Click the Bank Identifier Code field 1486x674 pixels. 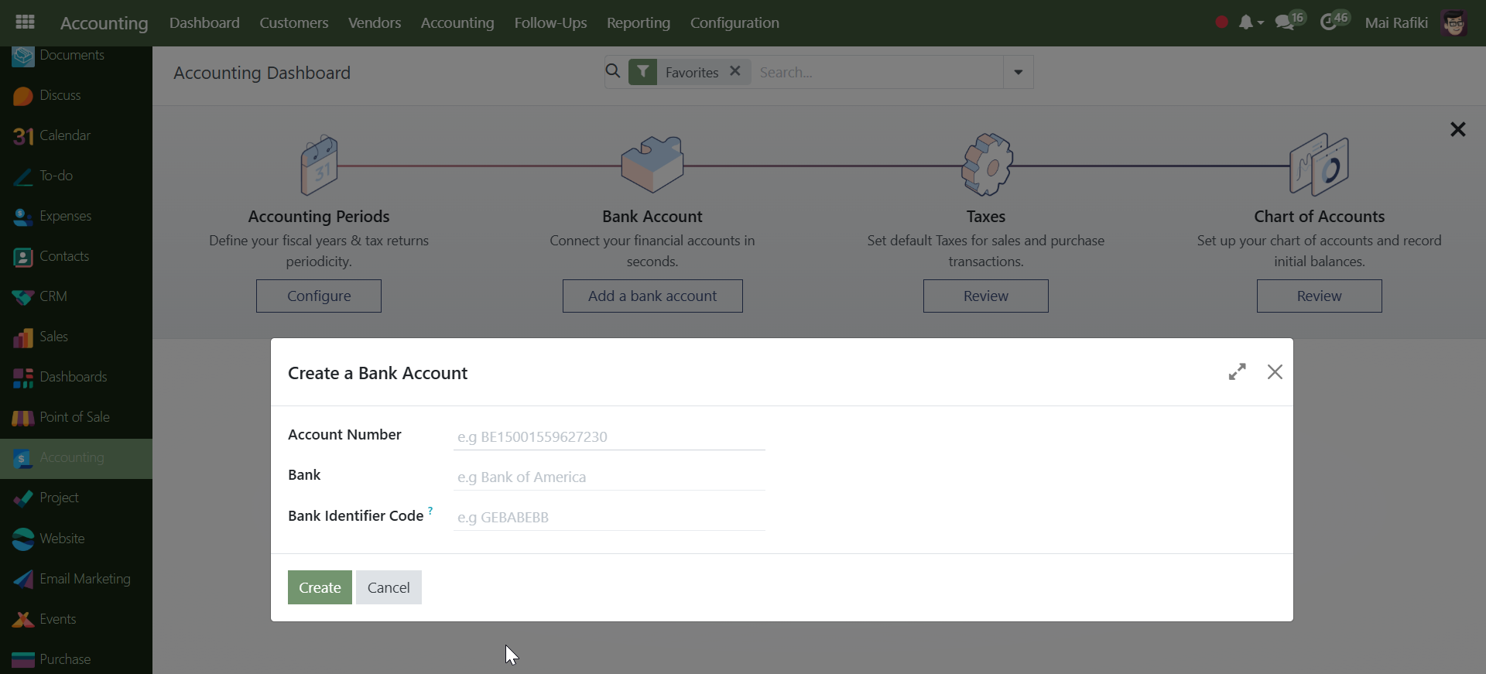[608, 517]
